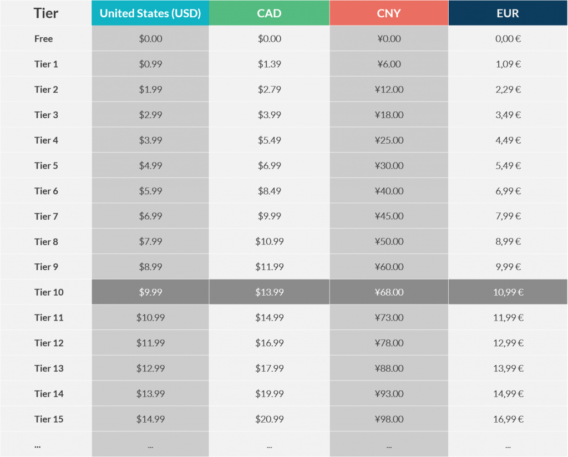The image size is (568, 457).
Task: Click the 10,99 € EUR cell
Action: tap(508, 292)
